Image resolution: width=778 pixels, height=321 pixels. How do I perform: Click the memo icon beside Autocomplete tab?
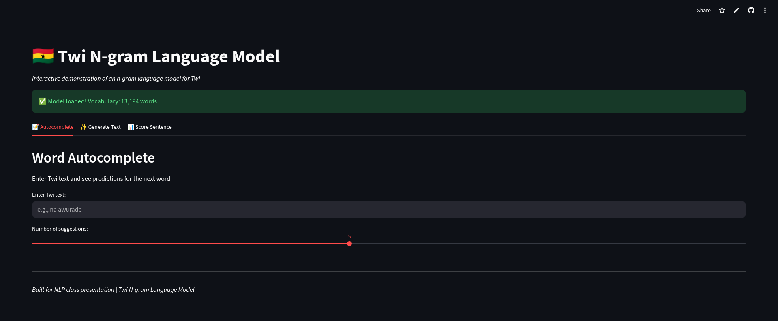click(35, 127)
